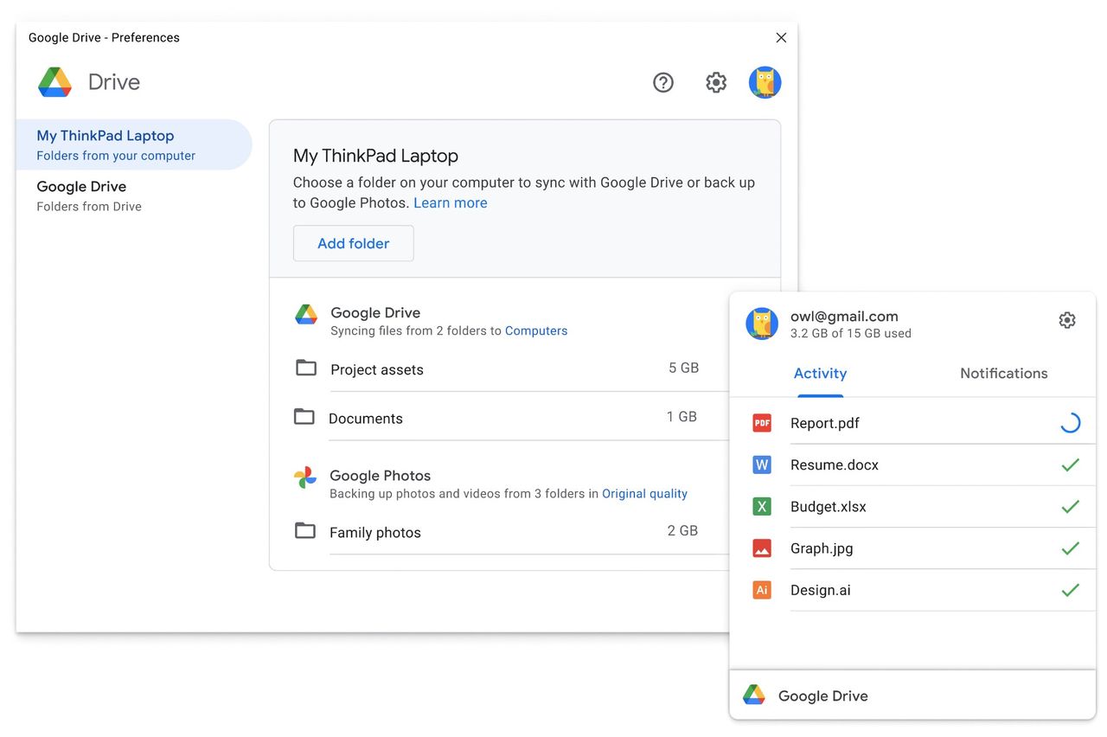Click the Google Drive triangle logo
The width and height of the screenshot is (1107, 737).
pyautogui.click(x=306, y=314)
